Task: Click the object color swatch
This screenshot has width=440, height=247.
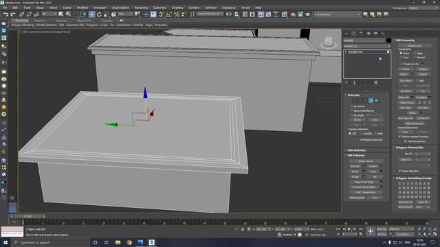Action: [388, 40]
